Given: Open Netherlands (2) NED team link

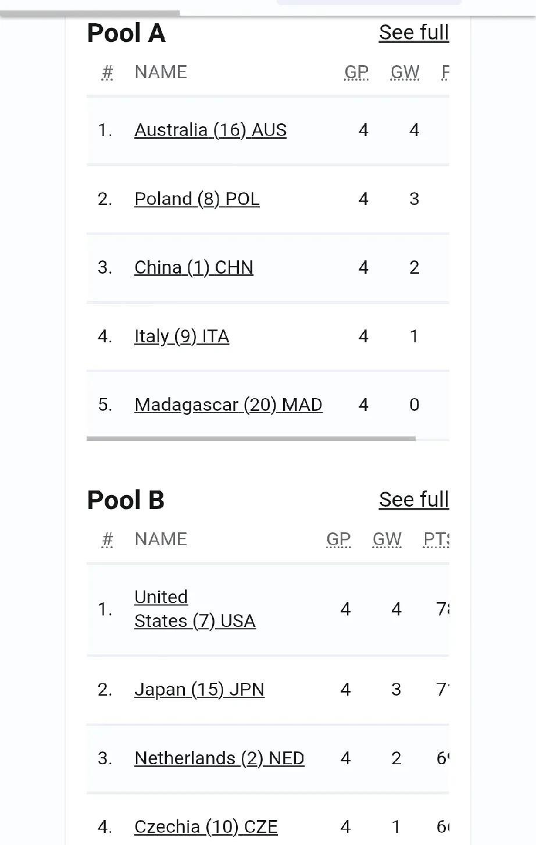Looking at the screenshot, I should [x=219, y=758].
